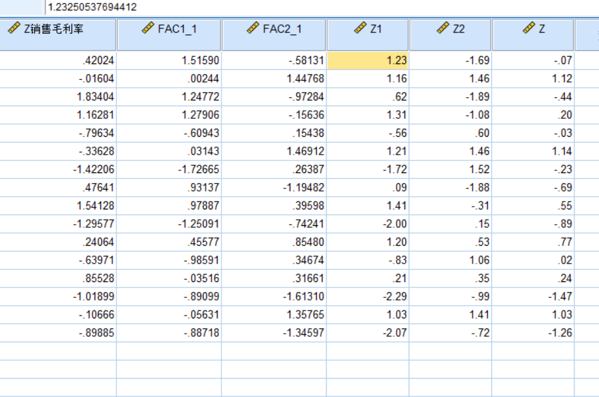Image resolution: width=599 pixels, height=397 pixels.
Task: Select Z2 cell .60
Action: [450, 133]
